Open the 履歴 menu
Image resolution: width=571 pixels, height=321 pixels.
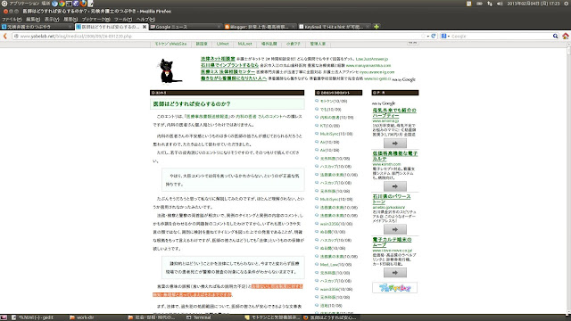tap(70, 19)
